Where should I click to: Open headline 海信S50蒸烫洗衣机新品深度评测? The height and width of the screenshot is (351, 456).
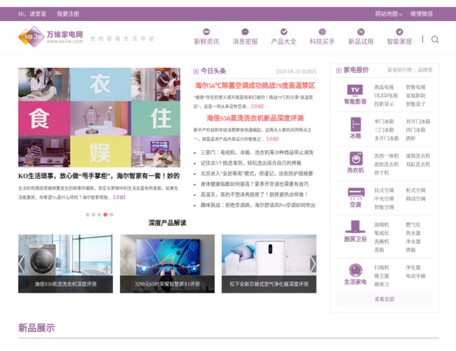tap(255, 118)
